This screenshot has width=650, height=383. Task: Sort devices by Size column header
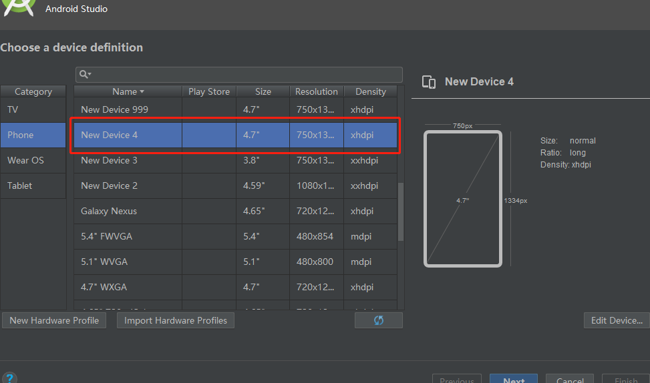pos(263,91)
